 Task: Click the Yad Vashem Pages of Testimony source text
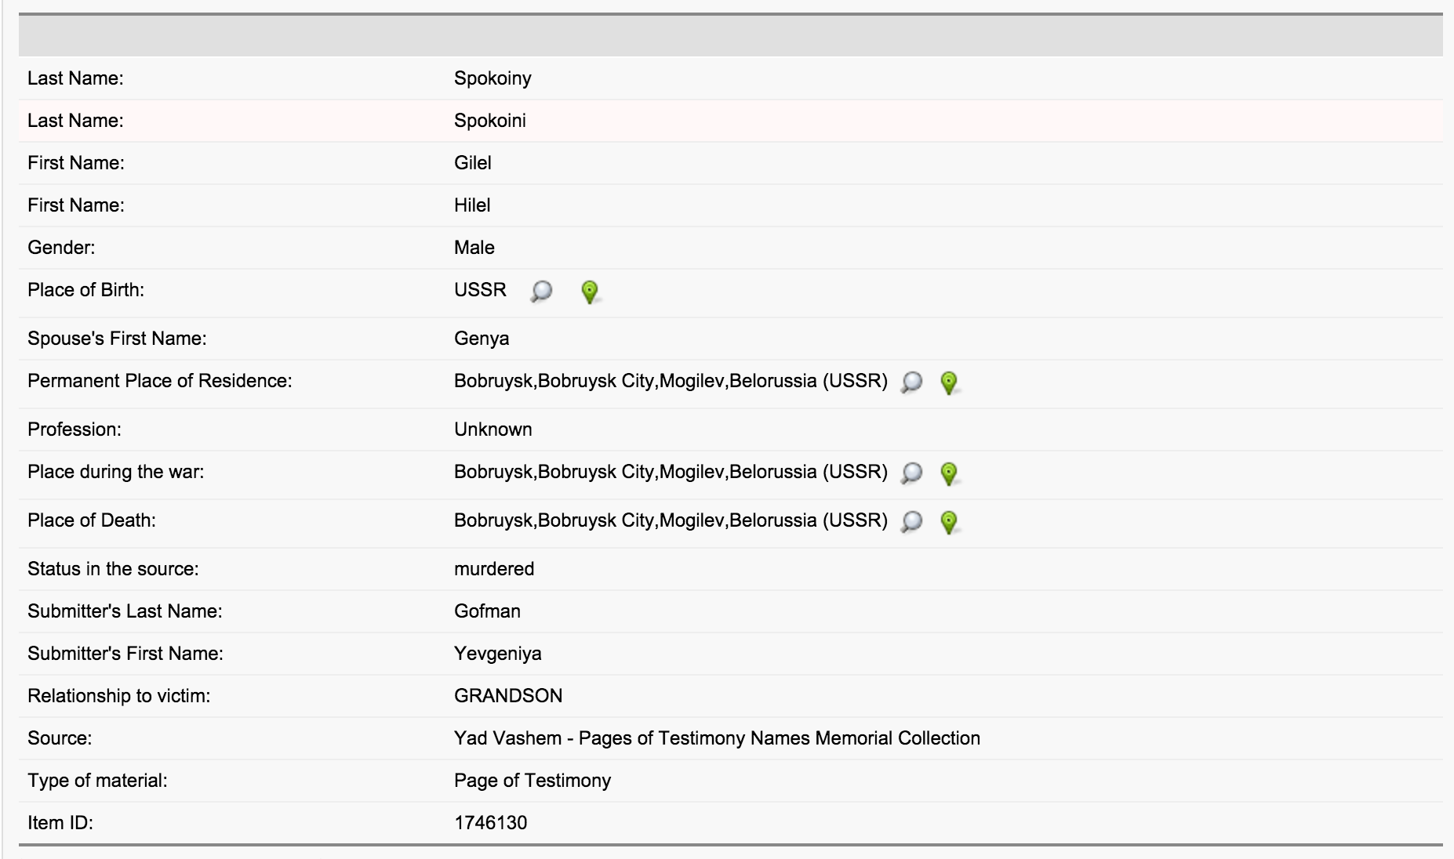coord(716,738)
